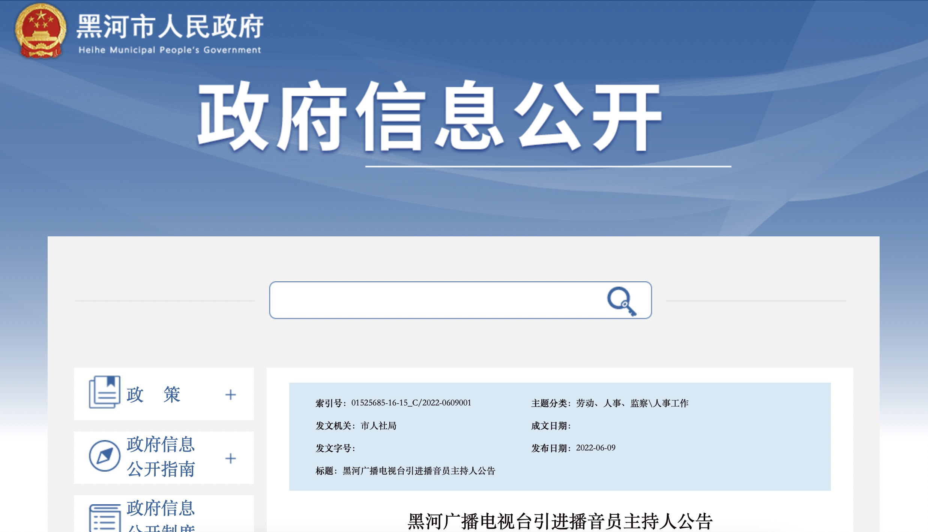Expand 政府信息公开指南 with the plus sign
Screen dimensions: 928x532
click(x=230, y=458)
